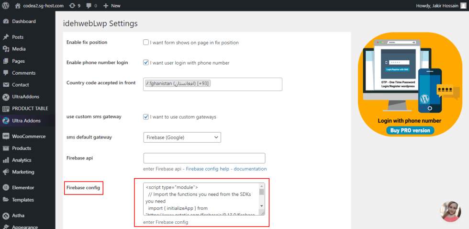Select Afghanistan [+93] country tag
The image size is (469, 229).
178,83
